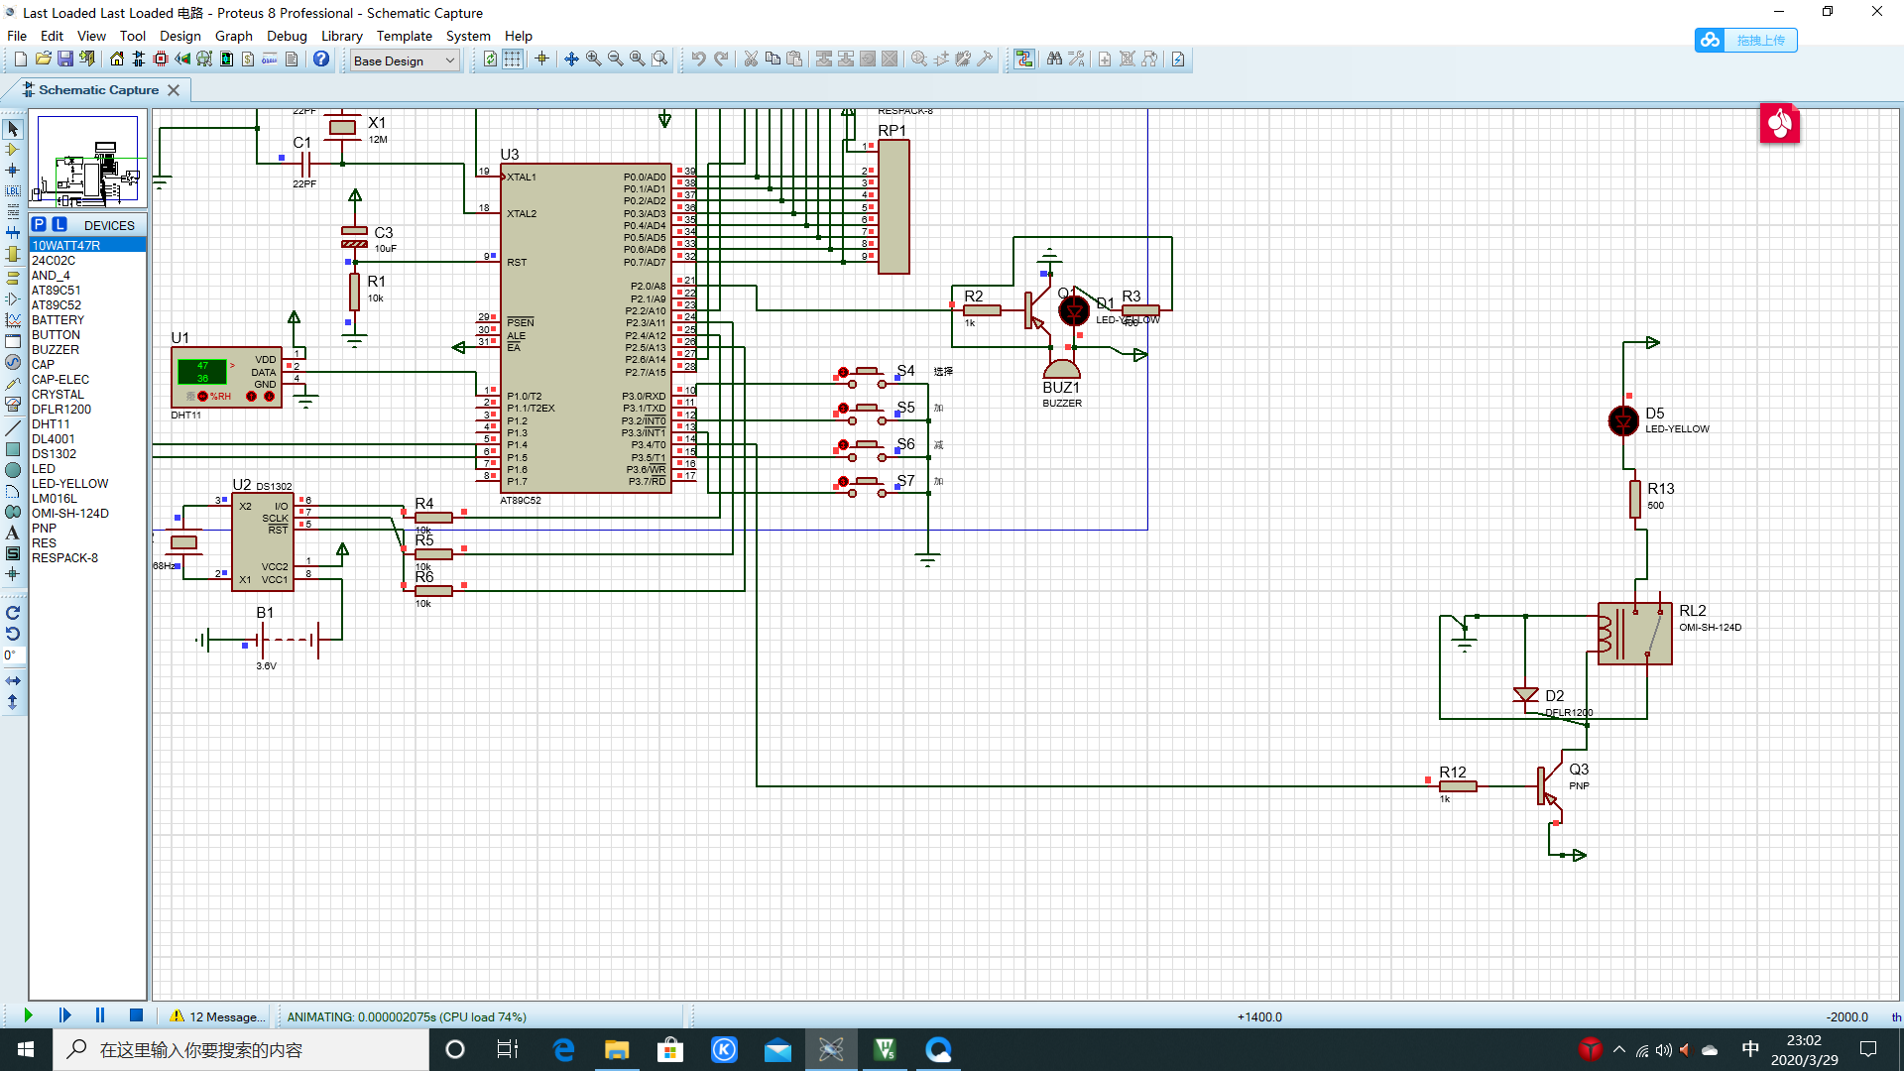The width and height of the screenshot is (1904, 1071).
Task: Open a project via the folder icon
Action: pos(43,59)
